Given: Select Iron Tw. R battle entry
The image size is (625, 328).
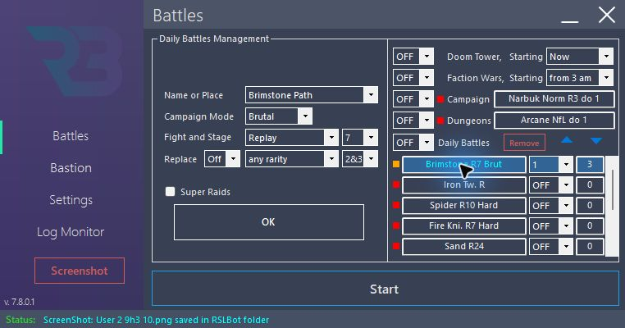Looking at the screenshot, I should pos(463,185).
